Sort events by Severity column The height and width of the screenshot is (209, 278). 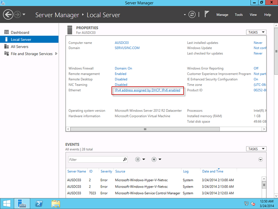[106, 171]
